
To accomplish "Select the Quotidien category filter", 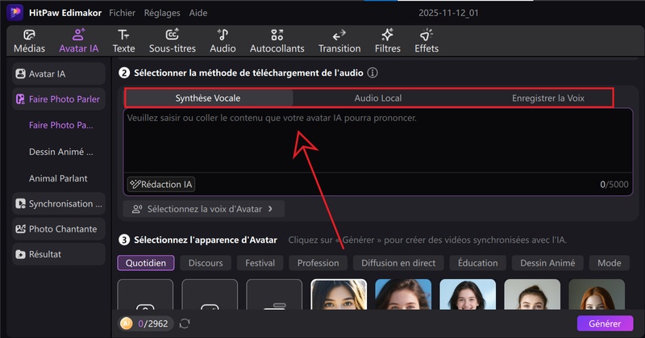I will click(x=146, y=263).
